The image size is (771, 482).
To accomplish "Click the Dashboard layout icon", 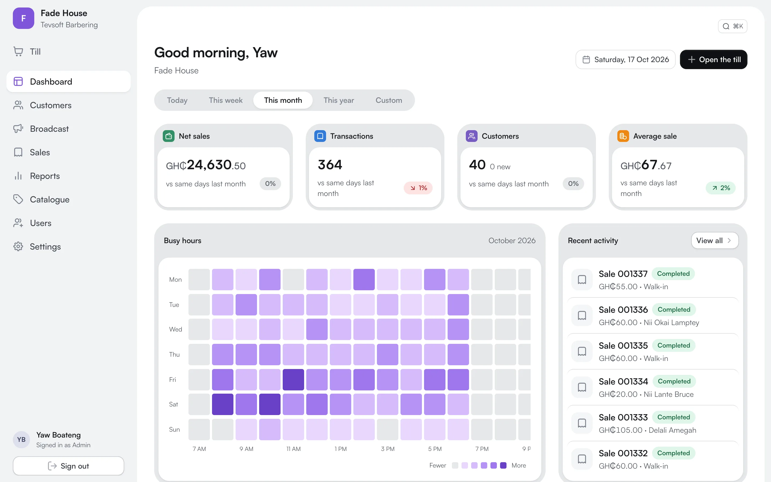I will point(18,82).
